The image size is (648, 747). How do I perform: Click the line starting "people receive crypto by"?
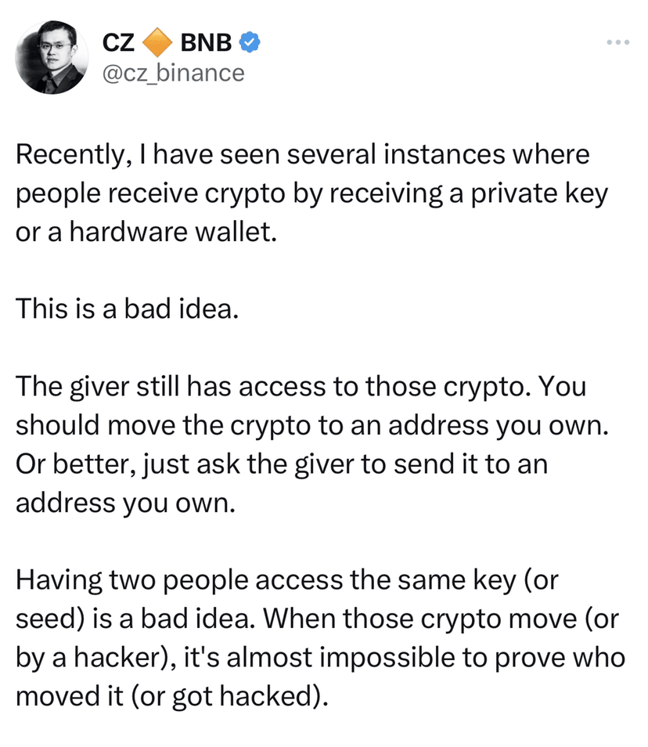click(x=311, y=194)
